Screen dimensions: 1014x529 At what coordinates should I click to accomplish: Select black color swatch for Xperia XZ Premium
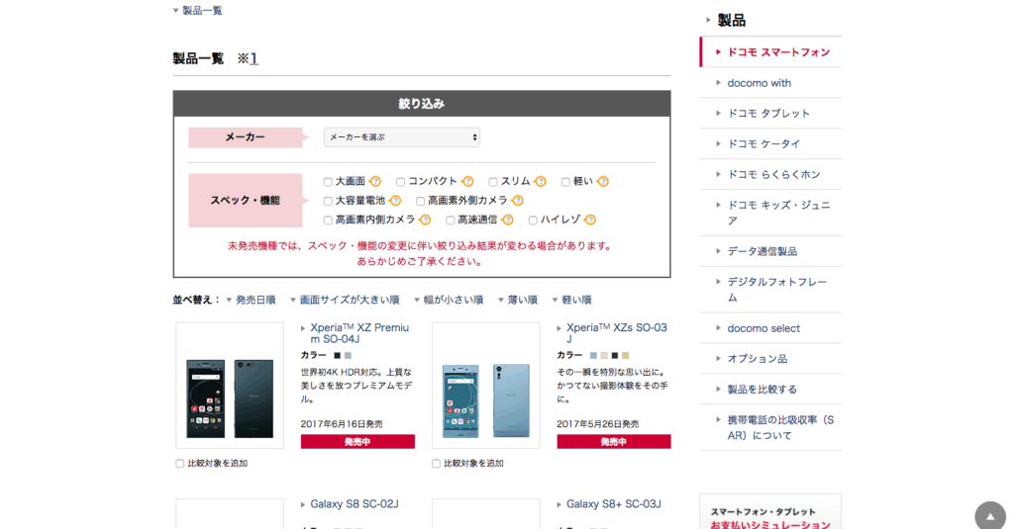click(337, 355)
